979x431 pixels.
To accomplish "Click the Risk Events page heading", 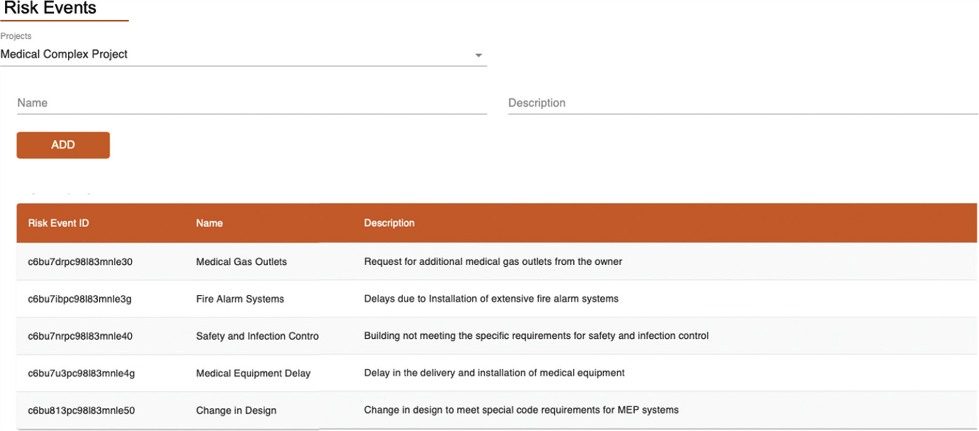I will pos(50,8).
